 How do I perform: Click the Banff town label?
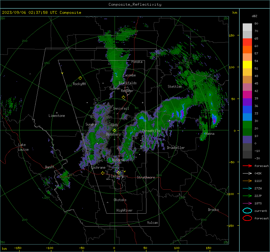pos(49,167)
